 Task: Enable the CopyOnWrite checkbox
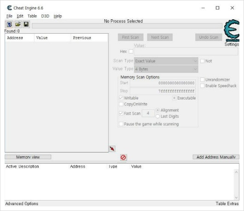click(121, 104)
